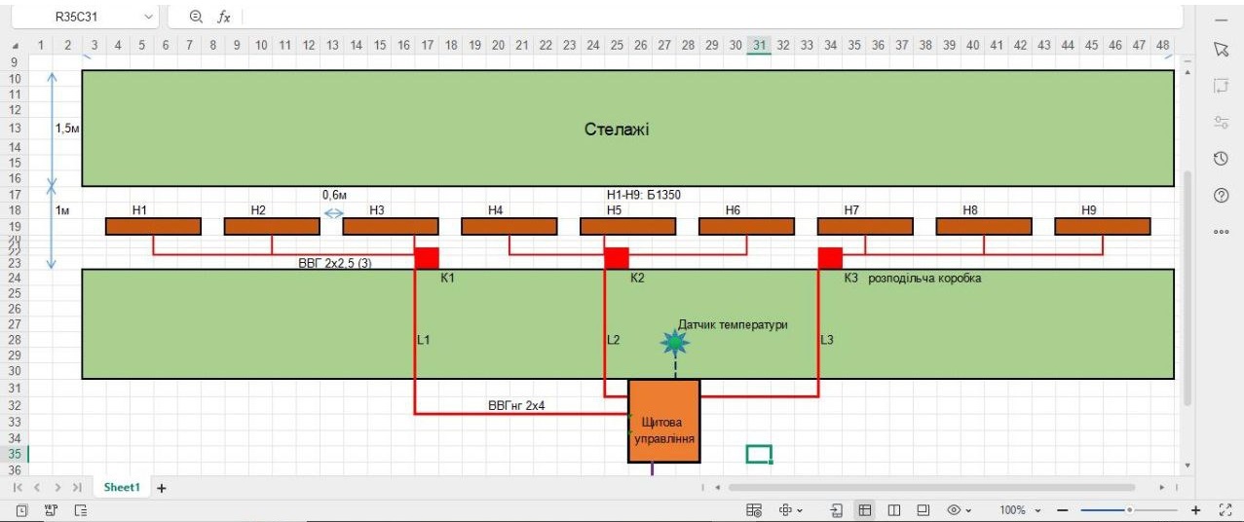Zoom in with the plus button
This screenshot has height=522, width=1244.
(x=1196, y=510)
